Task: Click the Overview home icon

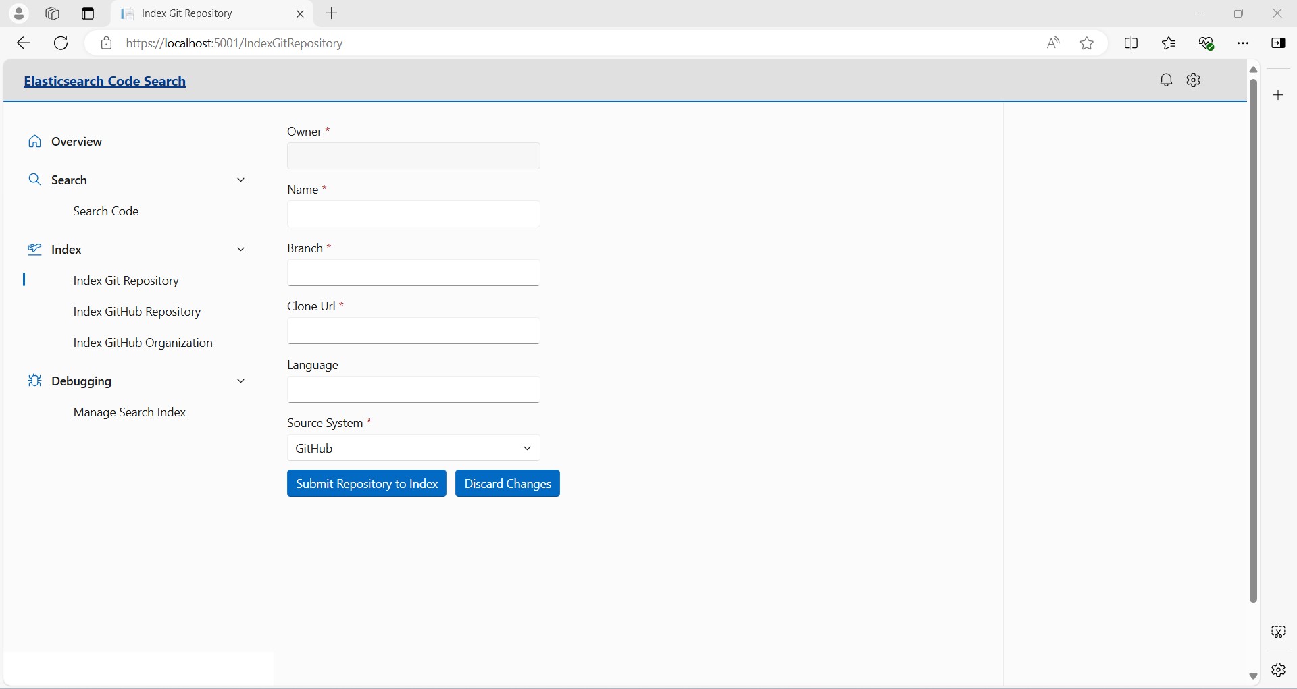Action: click(34, 142)
